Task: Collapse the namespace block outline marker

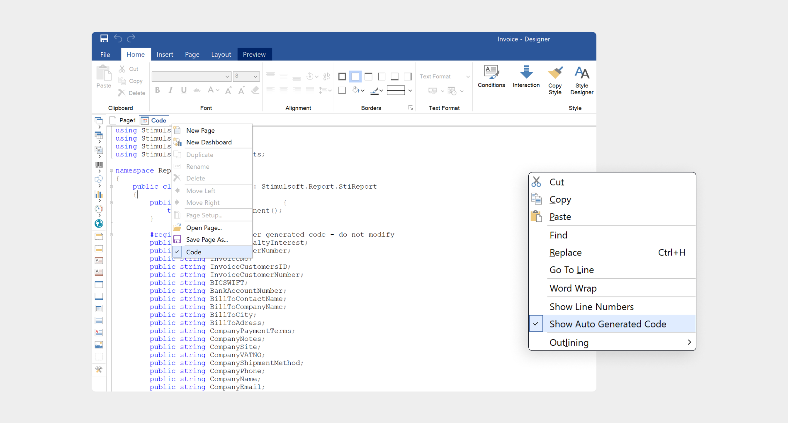Action: pyautogui.click(x=111, y=170)
